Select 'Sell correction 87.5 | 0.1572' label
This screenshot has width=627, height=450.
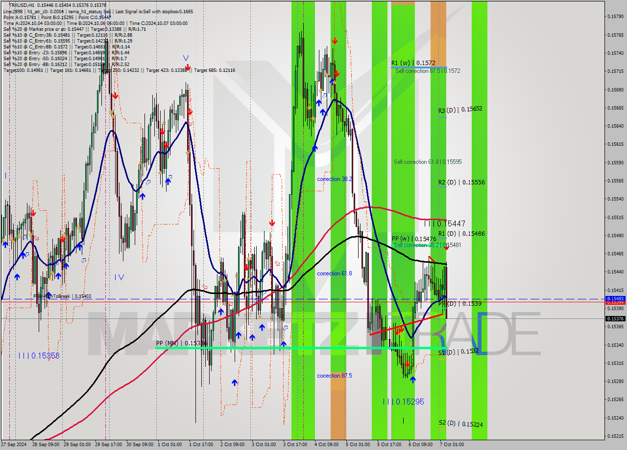(x=427, y=71)
